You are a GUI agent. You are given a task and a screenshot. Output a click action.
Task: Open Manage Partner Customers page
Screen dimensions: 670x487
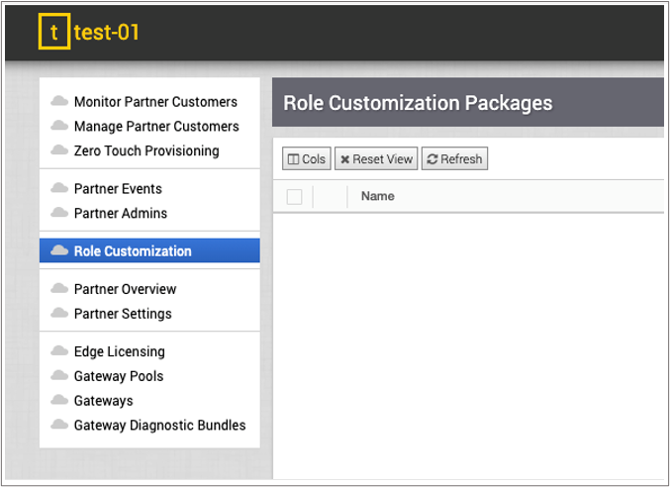pyautogui.click(x=156, y=127)
